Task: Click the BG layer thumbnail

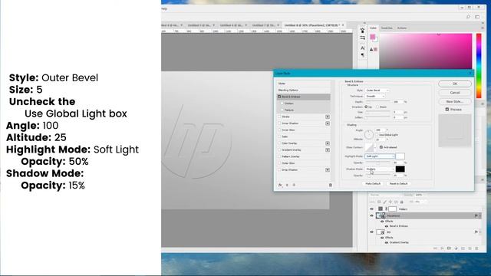Action: click(381, 232)
